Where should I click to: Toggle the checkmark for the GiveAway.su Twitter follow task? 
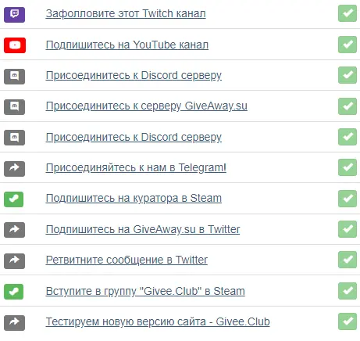point(348,229)
